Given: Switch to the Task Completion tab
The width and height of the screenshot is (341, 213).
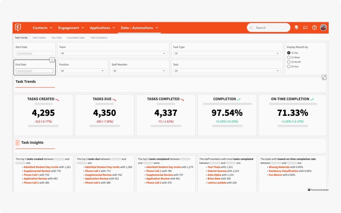Looking at the screenshot, I should pos(99,38).
